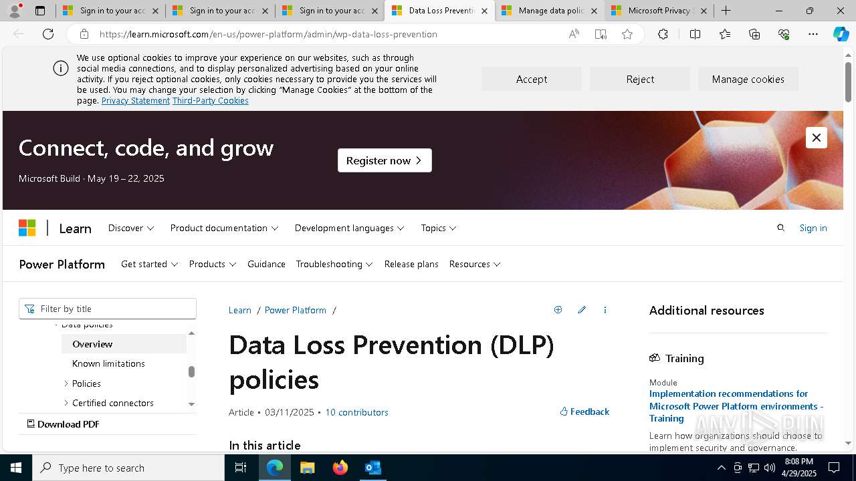Reject optional cookies
Viewport: 856px width, 481px height.
coord(640,79)
